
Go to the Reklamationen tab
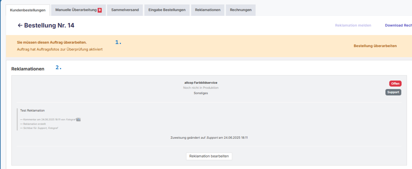[208, 10]
